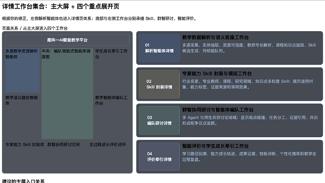This screenshot has width=325, height=183.
Task: Open the 01 解析智能体详情 card
Action: tap(159, 48)
